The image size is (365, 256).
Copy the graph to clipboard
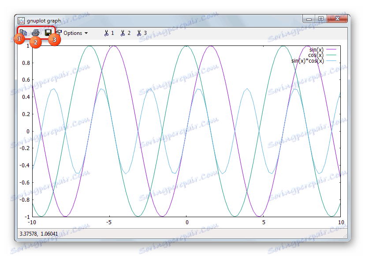tap(23, 32)
